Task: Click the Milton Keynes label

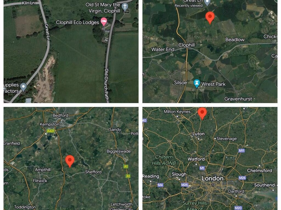Action: coord(177,112)
